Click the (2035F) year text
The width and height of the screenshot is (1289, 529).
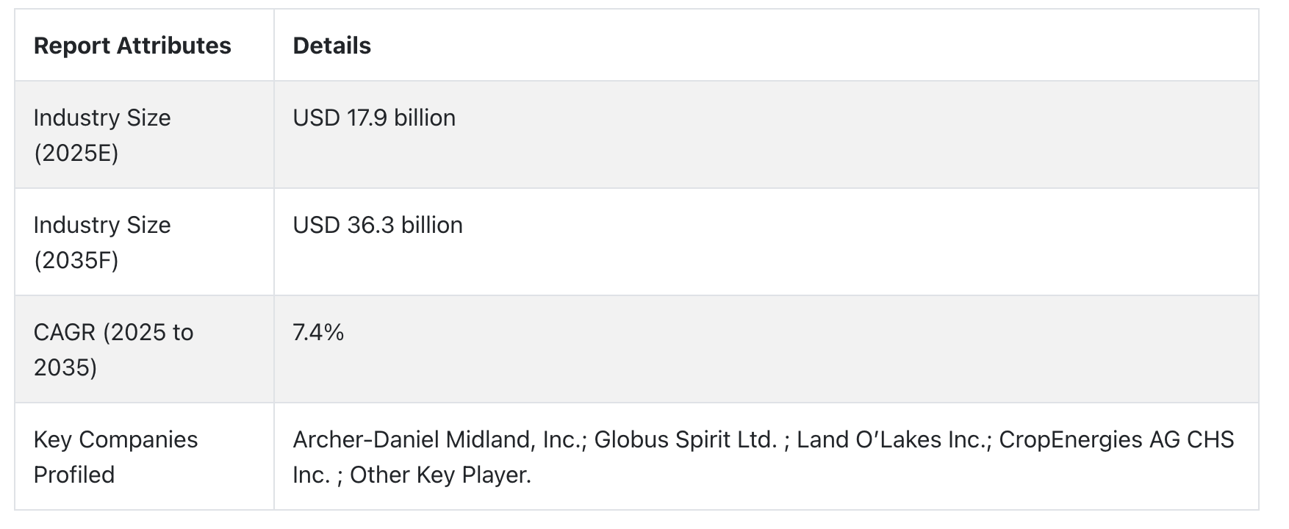[76, 260]
